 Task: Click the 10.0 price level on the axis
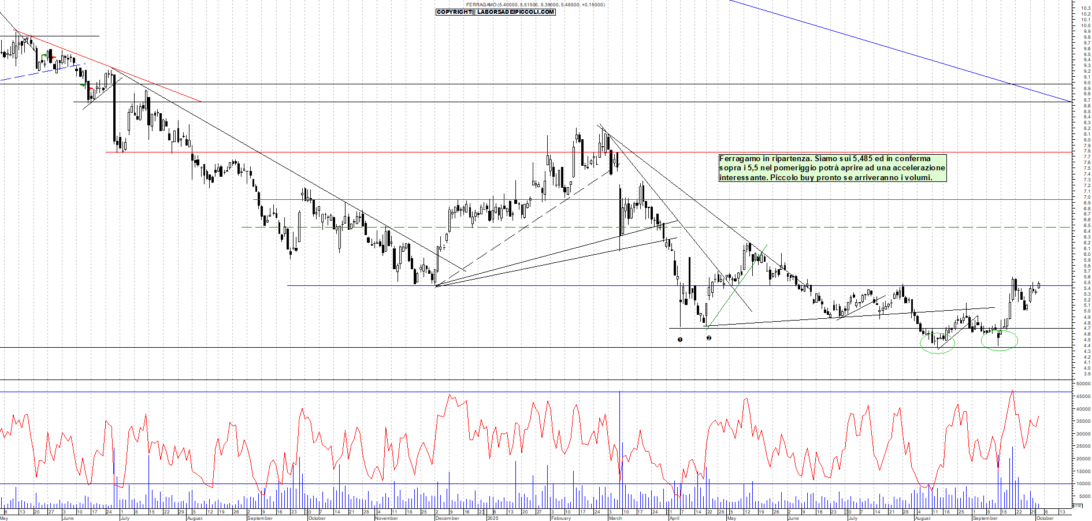click(1086, 25)
